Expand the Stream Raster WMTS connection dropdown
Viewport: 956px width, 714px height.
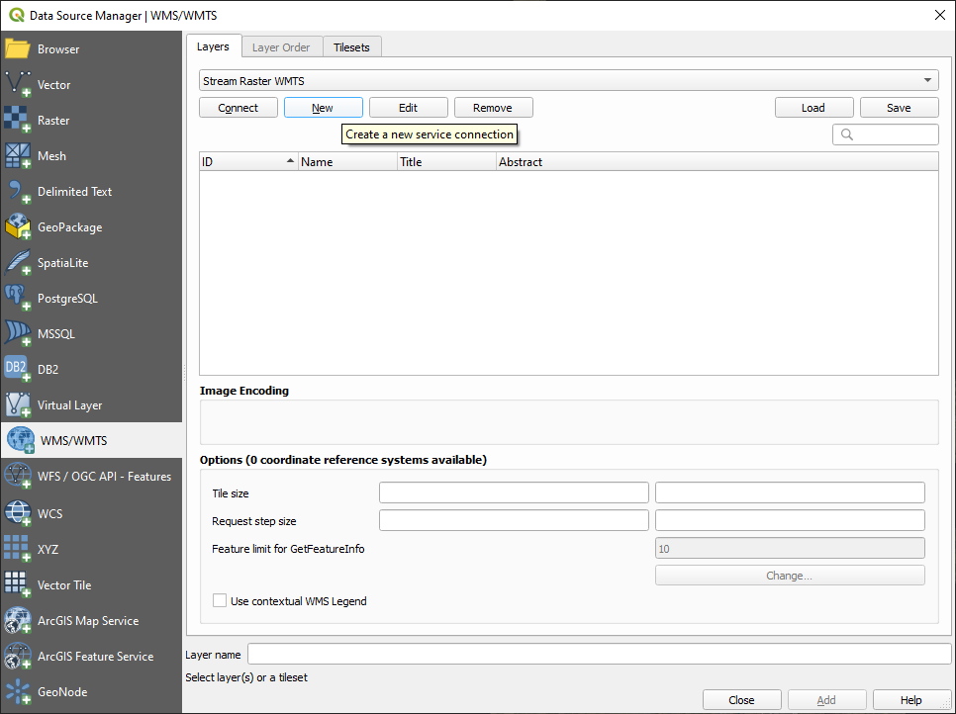click(x=569, y=80)
